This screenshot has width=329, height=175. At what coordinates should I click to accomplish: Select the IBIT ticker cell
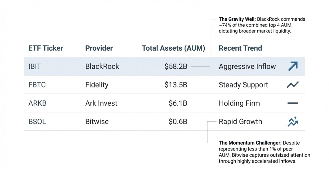(x=35, y=66)
